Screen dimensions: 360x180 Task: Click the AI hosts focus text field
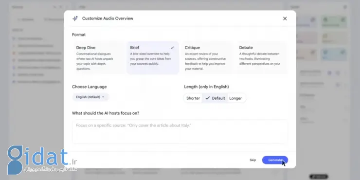click(x=180, y=132)
